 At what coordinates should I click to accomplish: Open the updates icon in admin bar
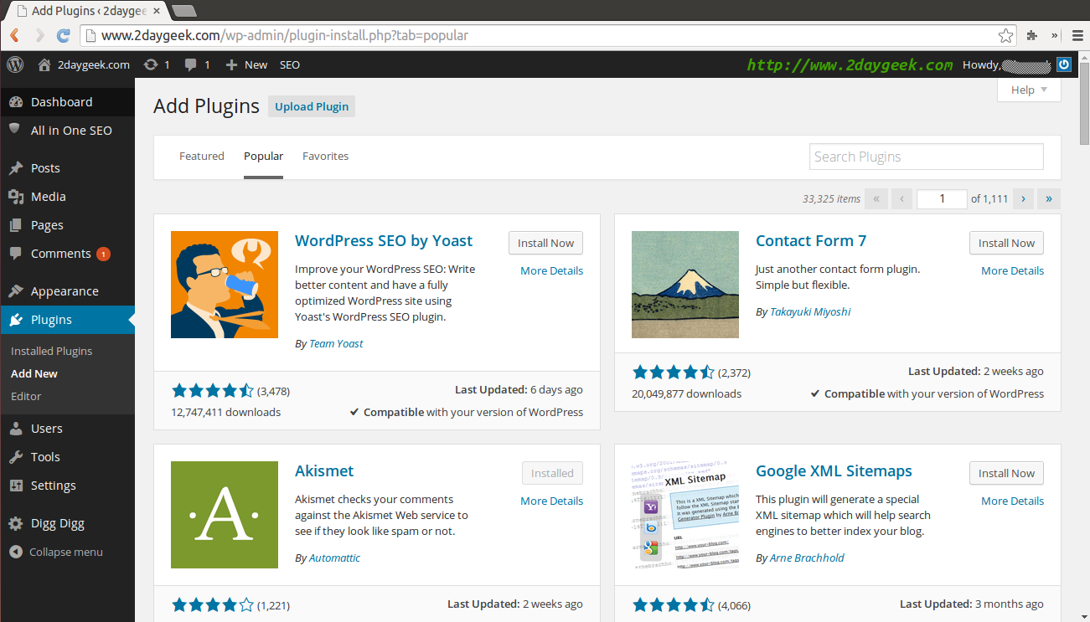(151, 64)
